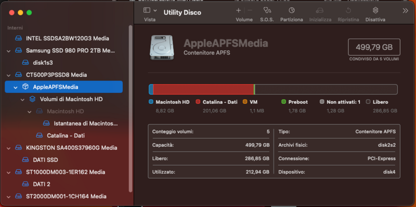
Task: Collapse the CT500P3PSSD8 Media entry
Action: coord(8,75)
